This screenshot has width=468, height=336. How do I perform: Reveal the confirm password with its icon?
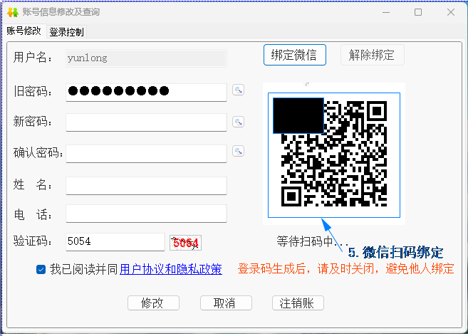(x=238, y=151)
